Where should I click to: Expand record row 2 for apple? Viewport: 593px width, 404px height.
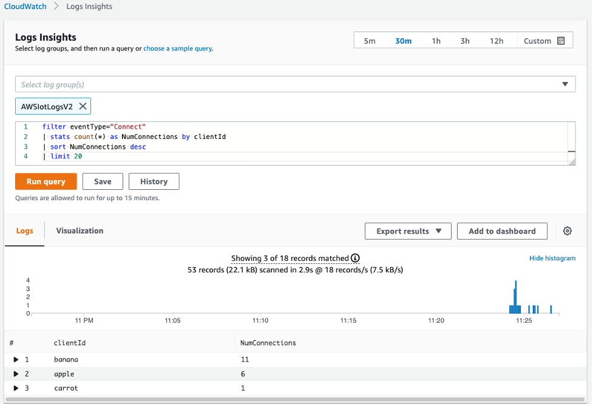pos(16,374)
